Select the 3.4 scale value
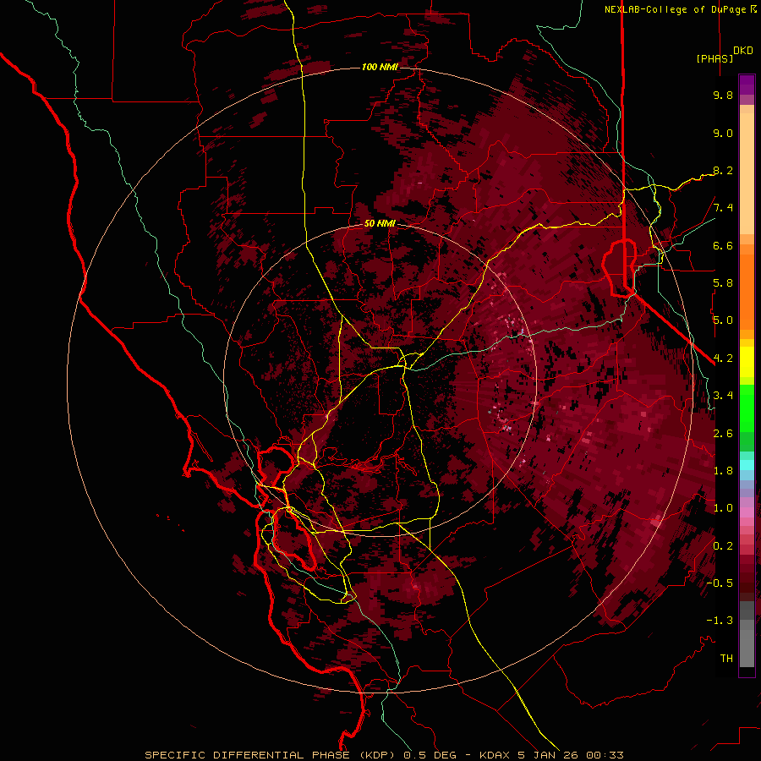This screenshot has width=761, height=761. point(723,396)
